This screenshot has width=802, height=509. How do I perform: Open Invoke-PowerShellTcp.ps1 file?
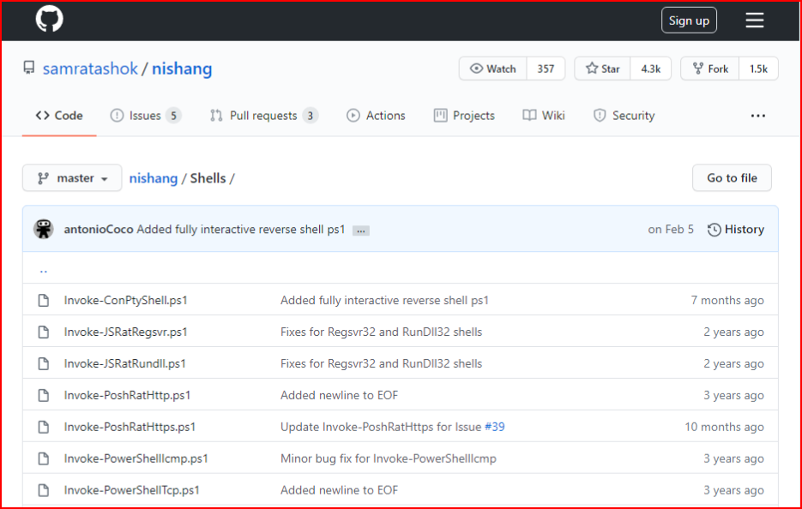click(x=131, y=490)
